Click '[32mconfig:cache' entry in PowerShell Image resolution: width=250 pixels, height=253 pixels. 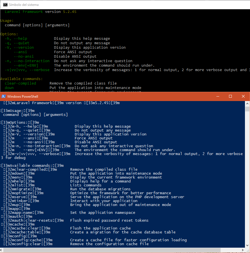[28, 240]
